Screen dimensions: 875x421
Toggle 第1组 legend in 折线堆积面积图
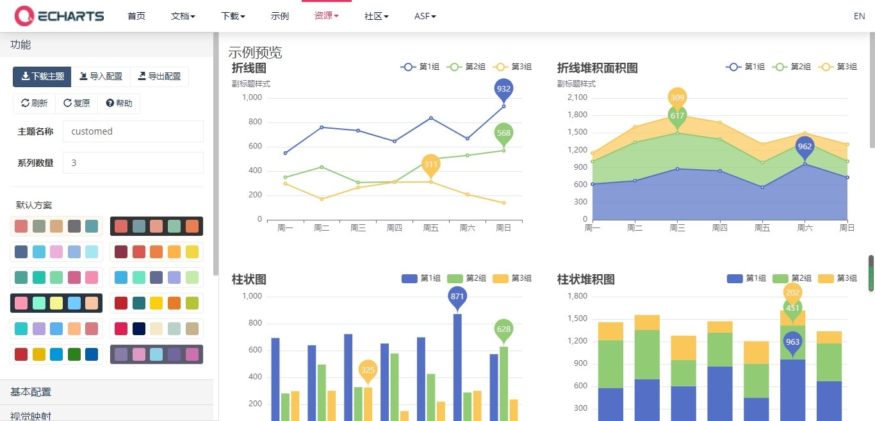[x=746, y=67]
